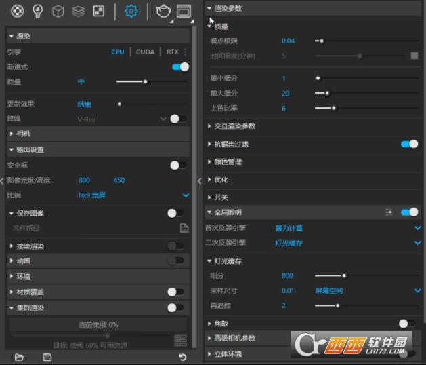This screenshot has height=365, width=426.
Task: Enable the 保存图像 save image switch
Action: point(176,213)
